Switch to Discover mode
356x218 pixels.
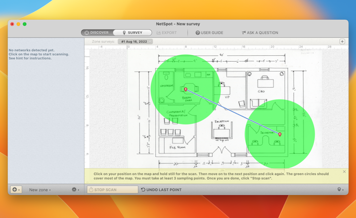(x=97, y=33)
